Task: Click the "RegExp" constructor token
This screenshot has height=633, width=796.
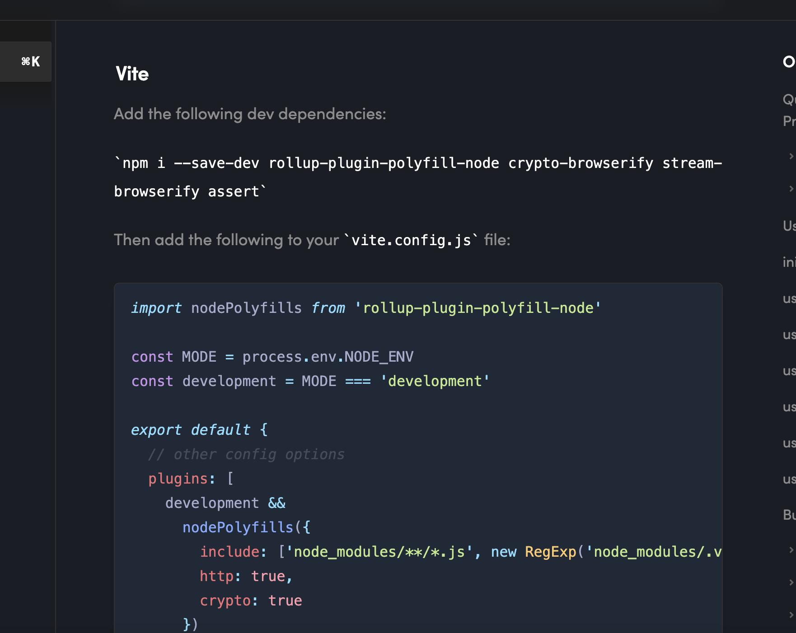Action: (551, 552)
